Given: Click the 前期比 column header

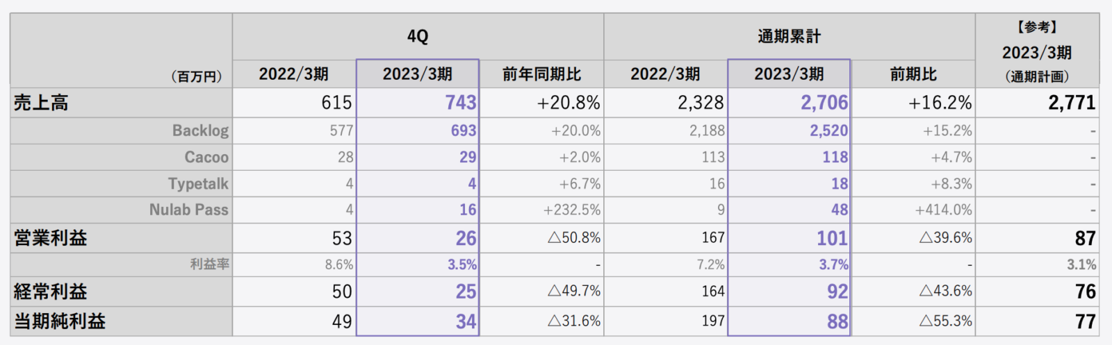Looking at the screenshot, I should (913, 74).
